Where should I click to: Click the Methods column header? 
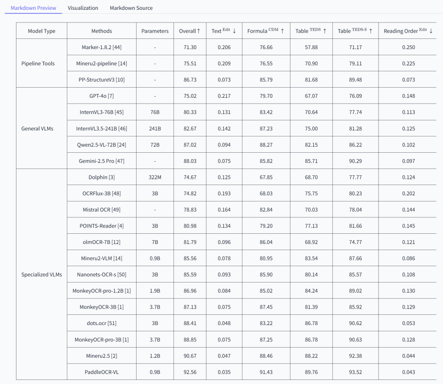tap(102, 31)
